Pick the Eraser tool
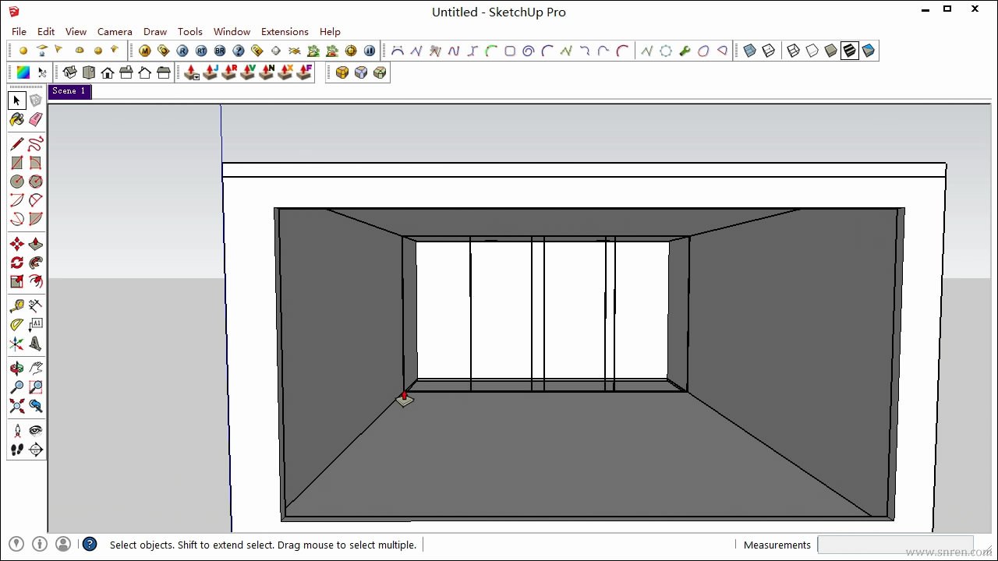This screenshot has height=561, width=998. (35, 119)
